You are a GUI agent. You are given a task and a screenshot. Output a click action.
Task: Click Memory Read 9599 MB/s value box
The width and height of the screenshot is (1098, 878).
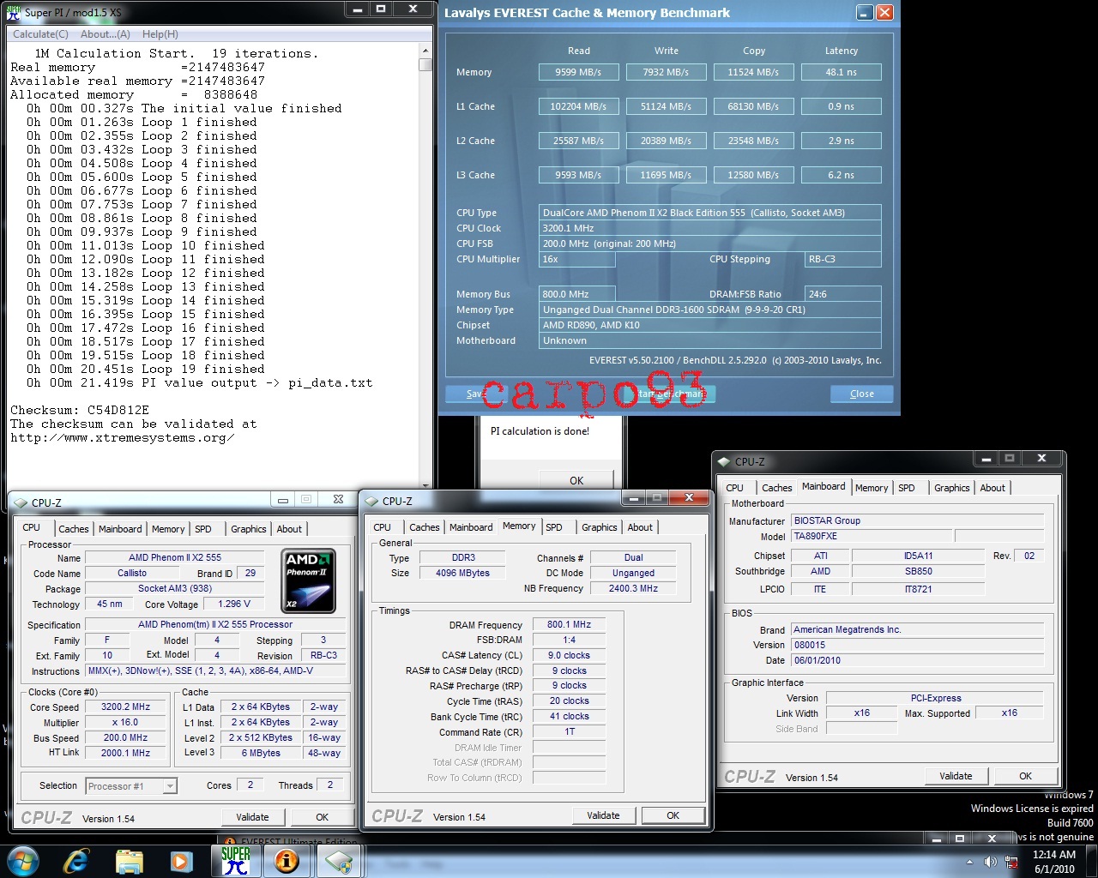(578, 72)
